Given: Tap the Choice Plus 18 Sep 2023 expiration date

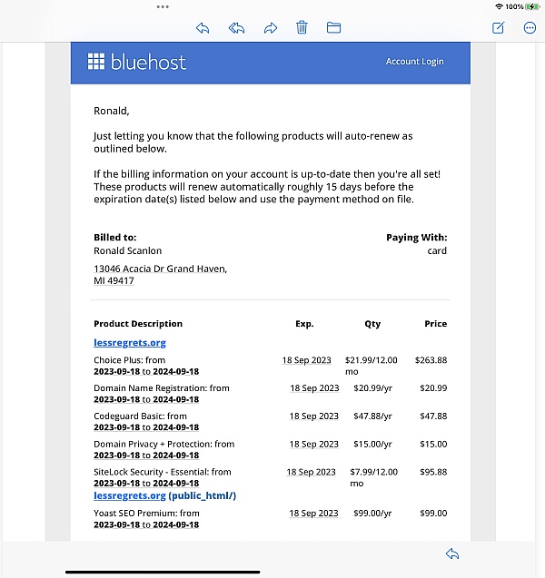Looking at the screenshot, I should pyautogui.click(x=306, y=360).
